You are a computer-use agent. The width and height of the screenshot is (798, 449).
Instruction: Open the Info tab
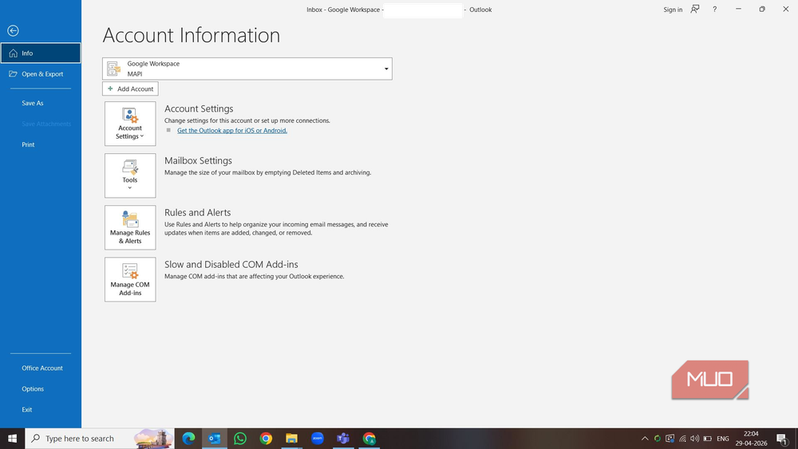[41, 53]
